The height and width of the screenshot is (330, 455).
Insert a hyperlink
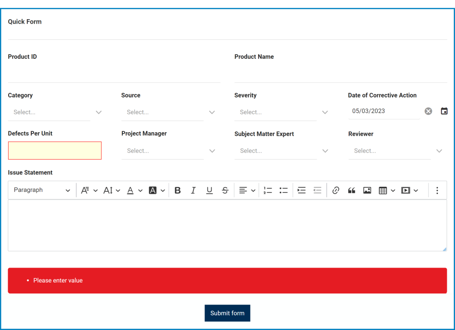coord(335,190)
